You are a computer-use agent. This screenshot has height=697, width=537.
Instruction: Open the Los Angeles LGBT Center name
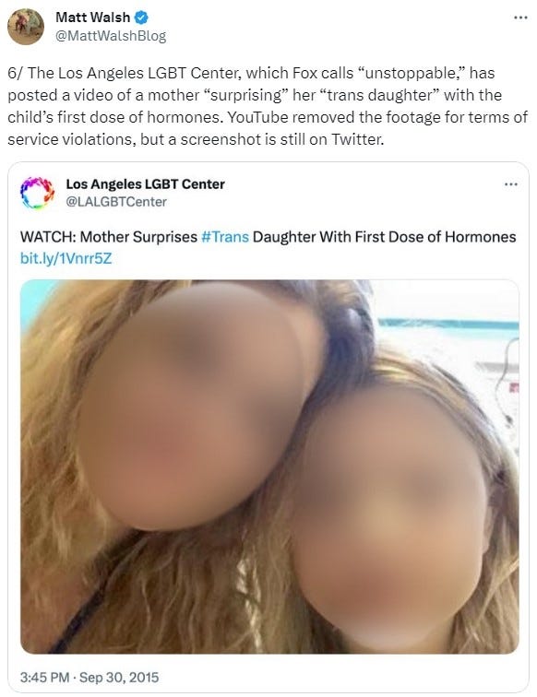click(145, 184)
